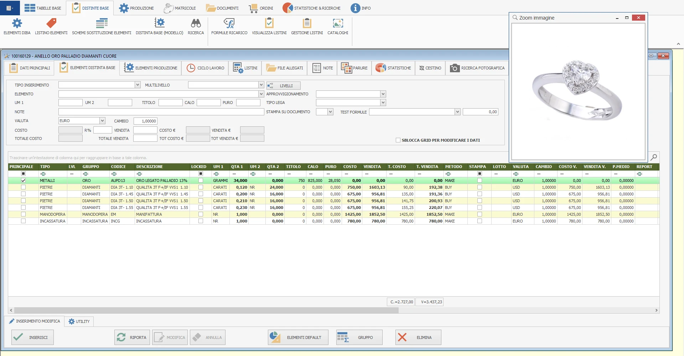Click the magnifier icon above the grid
Image resolution: width=684 pixels, height=356 pixels.
pyautogui.click(x=654, y=157)
